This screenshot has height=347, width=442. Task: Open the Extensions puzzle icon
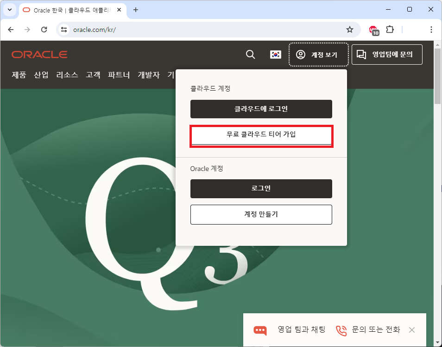[x=390, y=29]
